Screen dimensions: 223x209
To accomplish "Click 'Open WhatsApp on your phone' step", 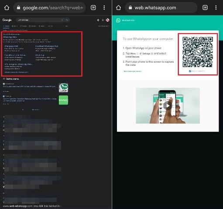I will click(x=143, y=48).
